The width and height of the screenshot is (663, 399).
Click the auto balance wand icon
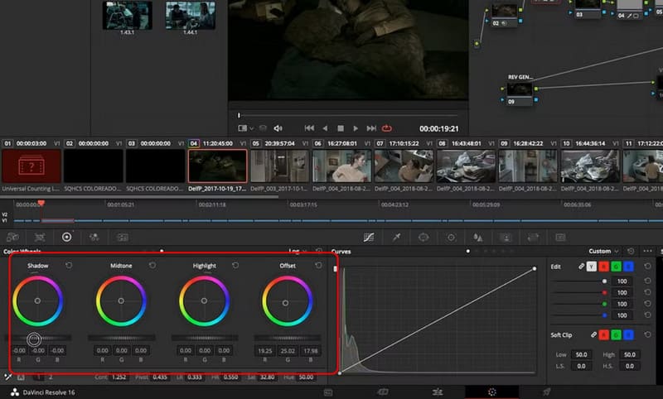(x=8, y=377)
